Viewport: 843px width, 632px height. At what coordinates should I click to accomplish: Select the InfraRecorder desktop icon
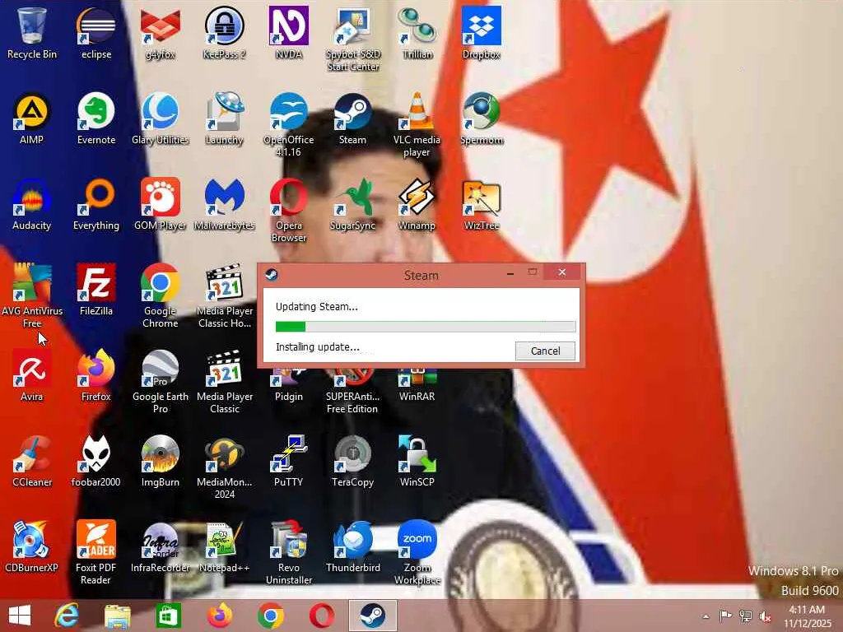pyautogui.click(x=161, y=546)
